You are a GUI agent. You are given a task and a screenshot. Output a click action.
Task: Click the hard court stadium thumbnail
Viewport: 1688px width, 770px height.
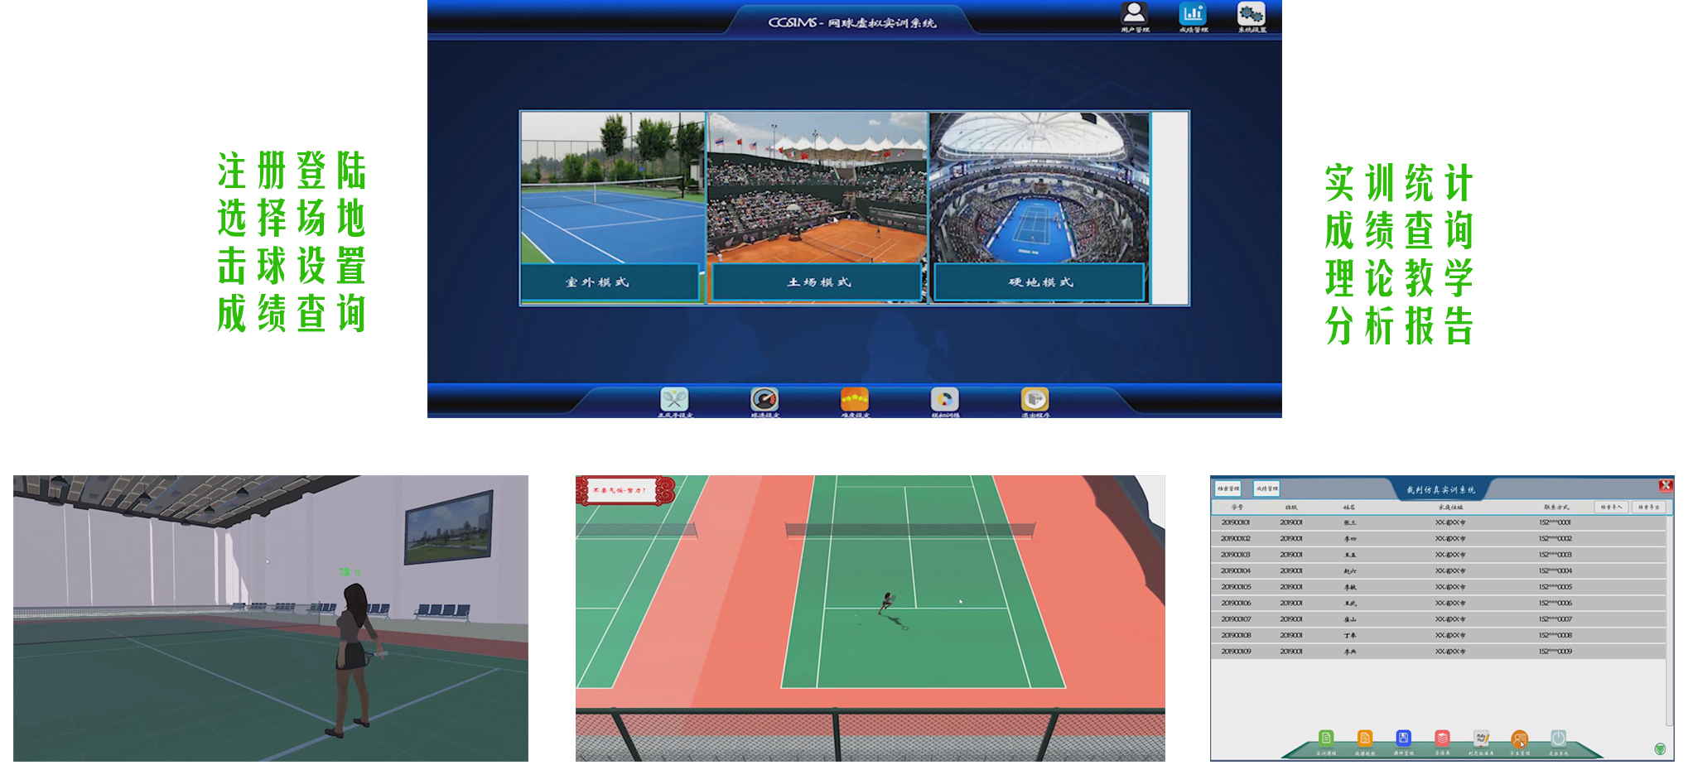1039,188
